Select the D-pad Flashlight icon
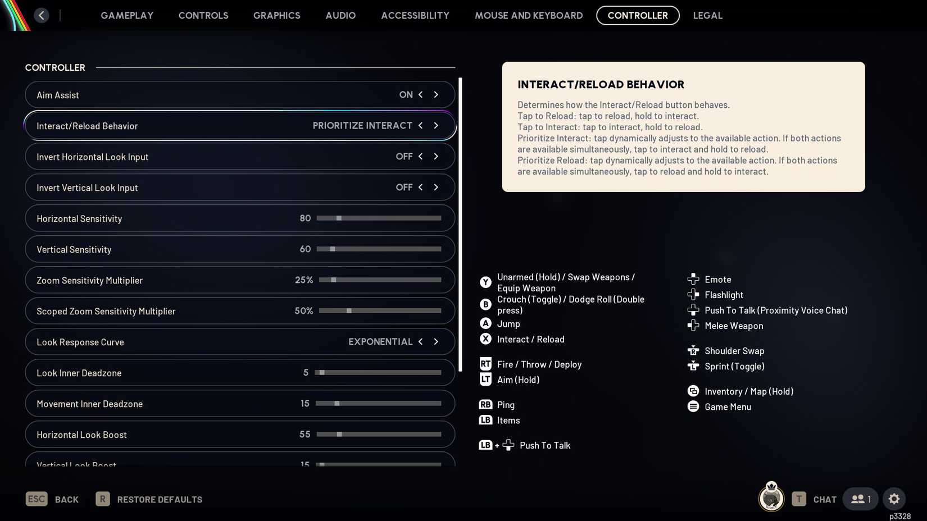Viewport: 927px width, 521px height. pos(693,294)
